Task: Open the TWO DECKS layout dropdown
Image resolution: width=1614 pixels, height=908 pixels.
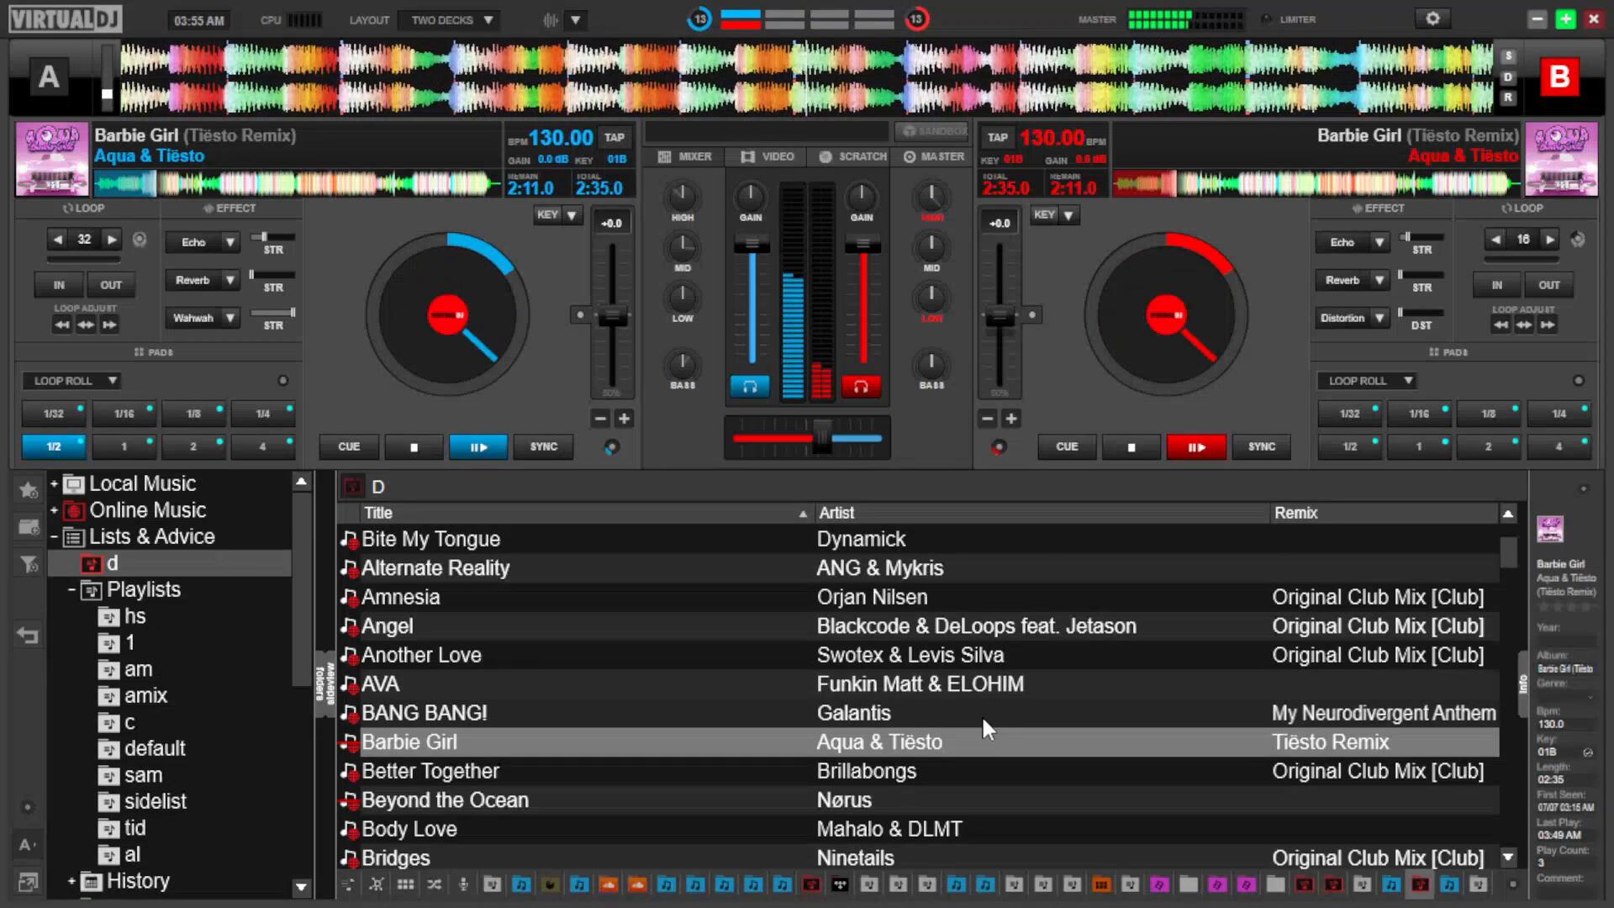Action: pos(451,20)
